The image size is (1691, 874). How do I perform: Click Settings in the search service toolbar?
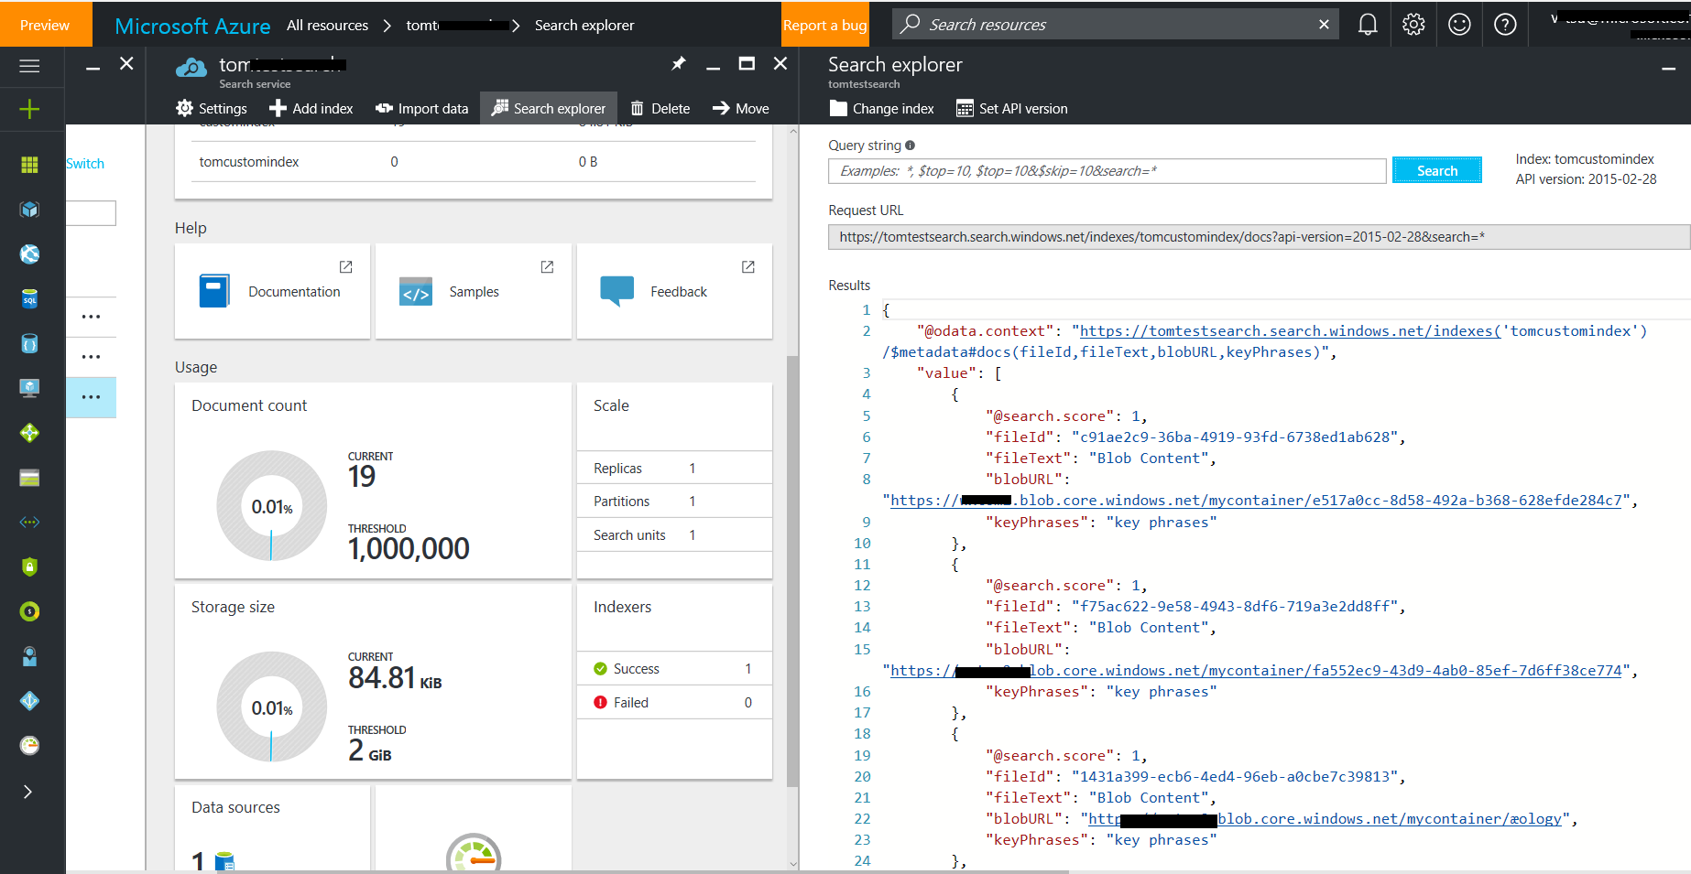tap(212, 108)
